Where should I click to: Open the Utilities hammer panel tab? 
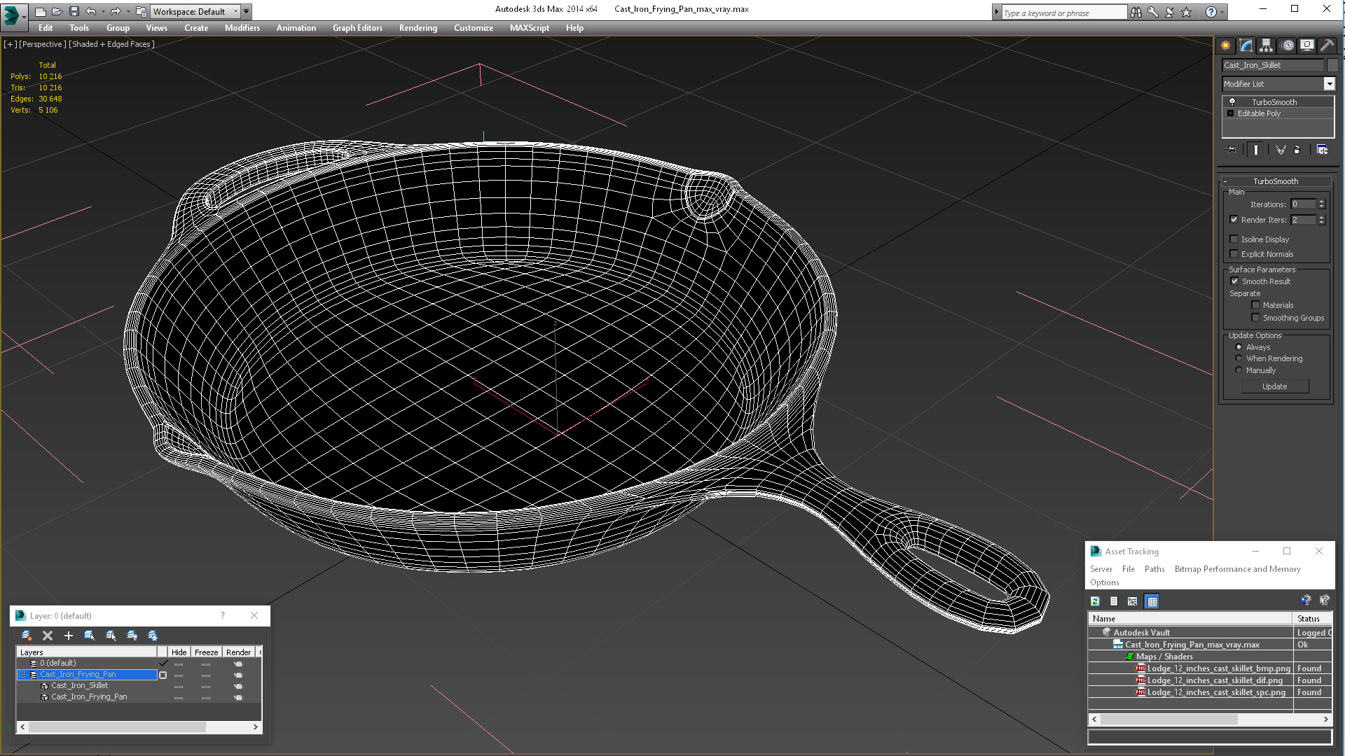click(x=1327, y=45)
